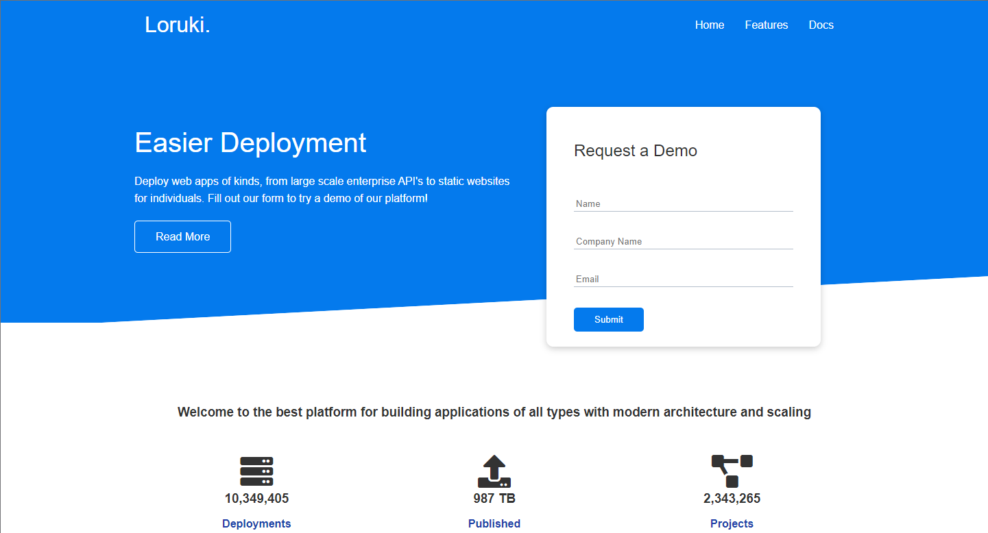Open the Docs navigation menu item

(x=821, y=25)
